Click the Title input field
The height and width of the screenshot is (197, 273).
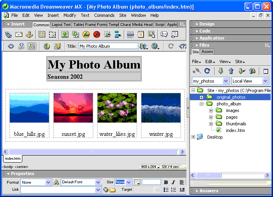(x=108, y=46)
